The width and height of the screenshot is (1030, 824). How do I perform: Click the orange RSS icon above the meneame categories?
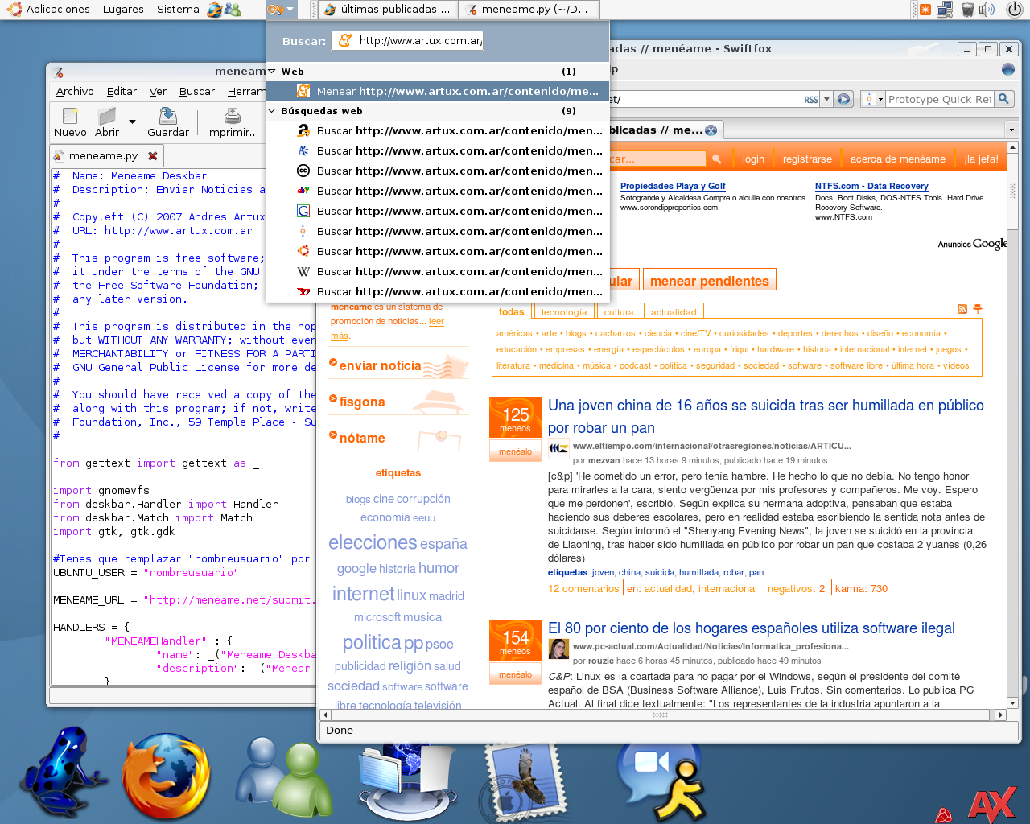pos(962,309)
